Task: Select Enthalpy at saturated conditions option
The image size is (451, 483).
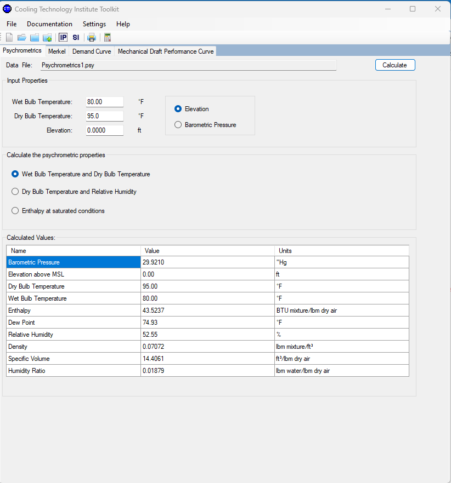Action: 15,211
